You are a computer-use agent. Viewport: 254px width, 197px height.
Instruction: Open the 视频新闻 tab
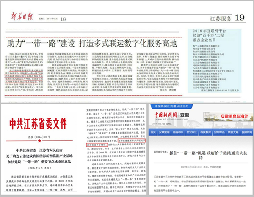point(247,132)
